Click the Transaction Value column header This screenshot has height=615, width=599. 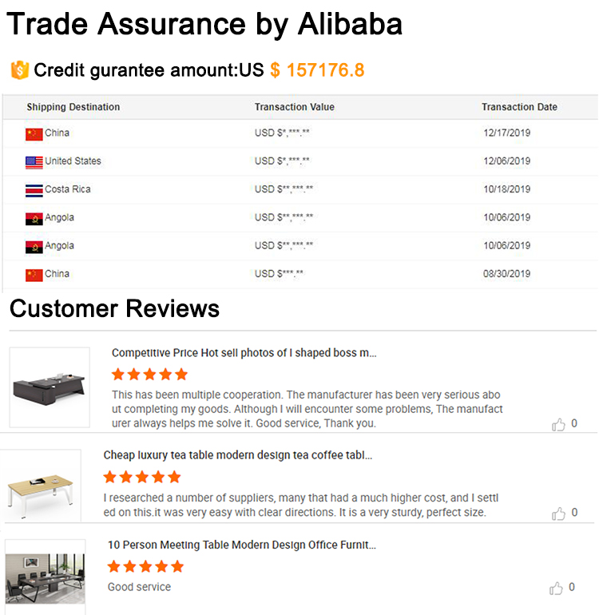(294, 107)
